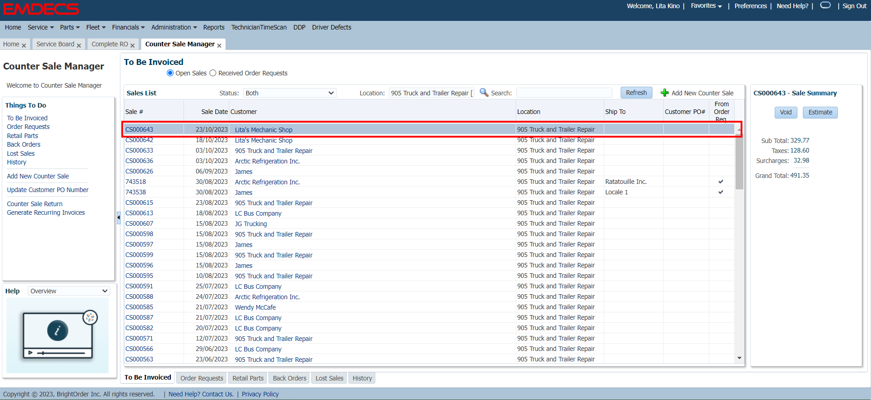Click the sales list vertical scrollbar down arrow
Screen dimensions: 871x400
739,358
